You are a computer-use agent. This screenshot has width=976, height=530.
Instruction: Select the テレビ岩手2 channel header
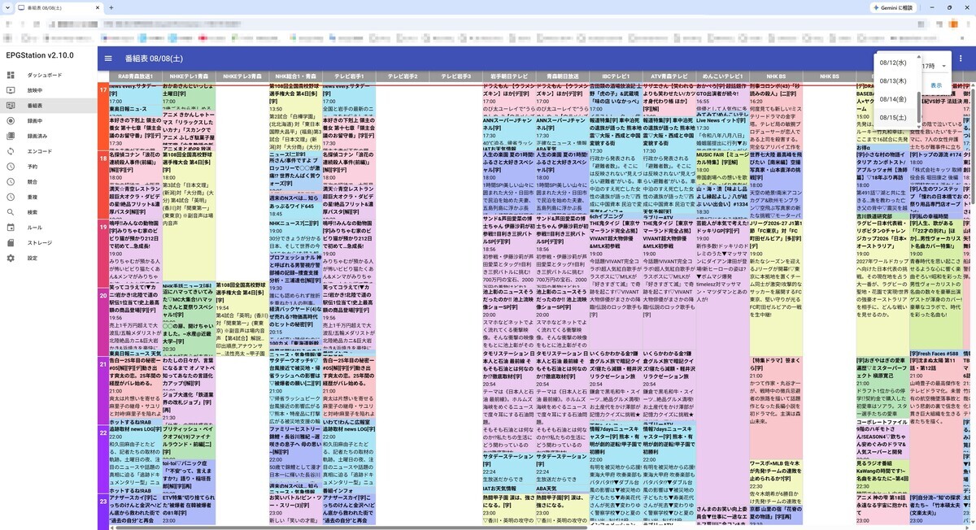[x=402, y=76]
